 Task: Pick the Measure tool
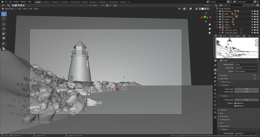[x=4, y=48]
